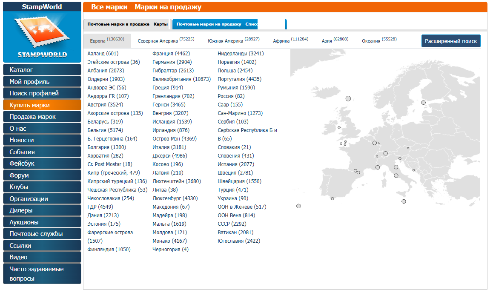Open stamps for Монако (4167)
Viewport: 493px width, 290px height.
point(169,241)
